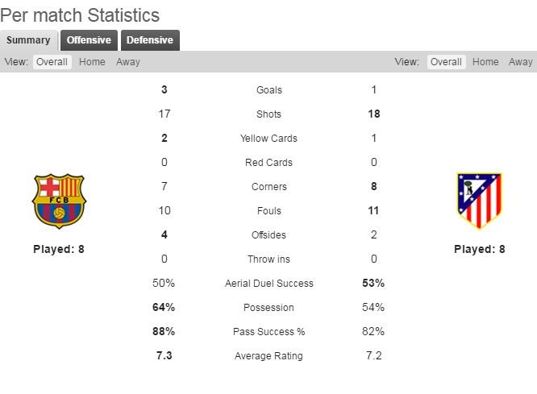Click Barcelona's 64% possession value
Image resolution: width=537 pixels, height=394 pixels.
pyautogui.click(x=164, y=308)
